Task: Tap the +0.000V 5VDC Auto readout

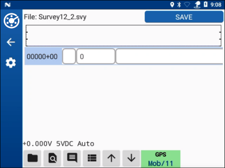Action: tap(59, 144)
